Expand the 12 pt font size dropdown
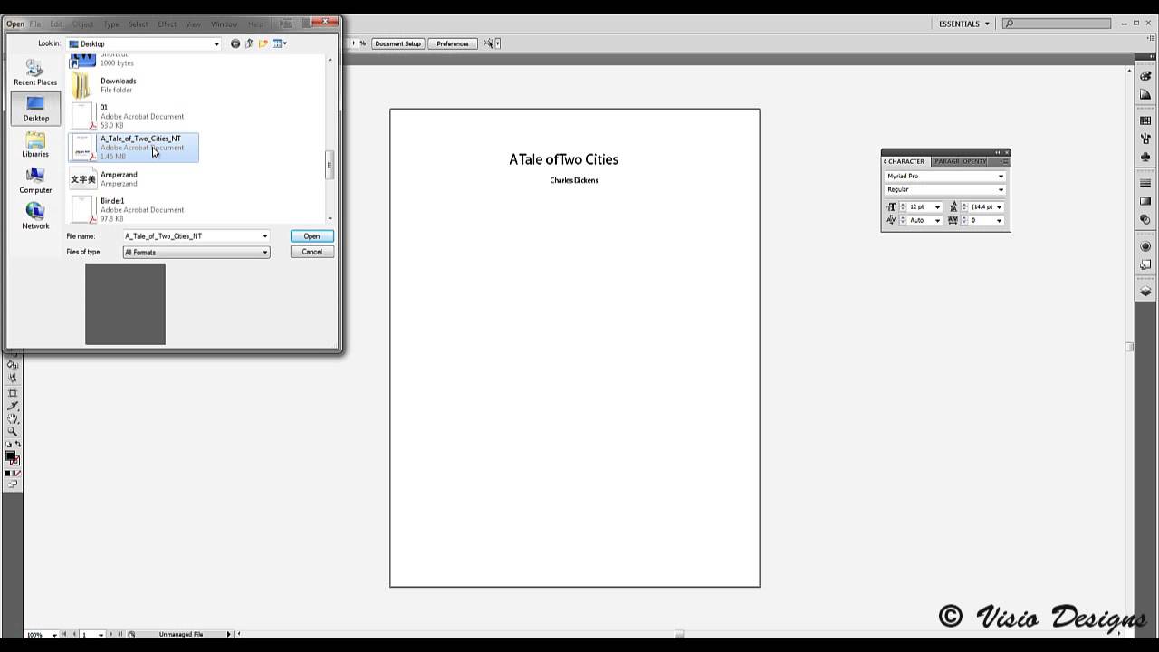This screenshot has width=1159, height=652. [937, 207]
